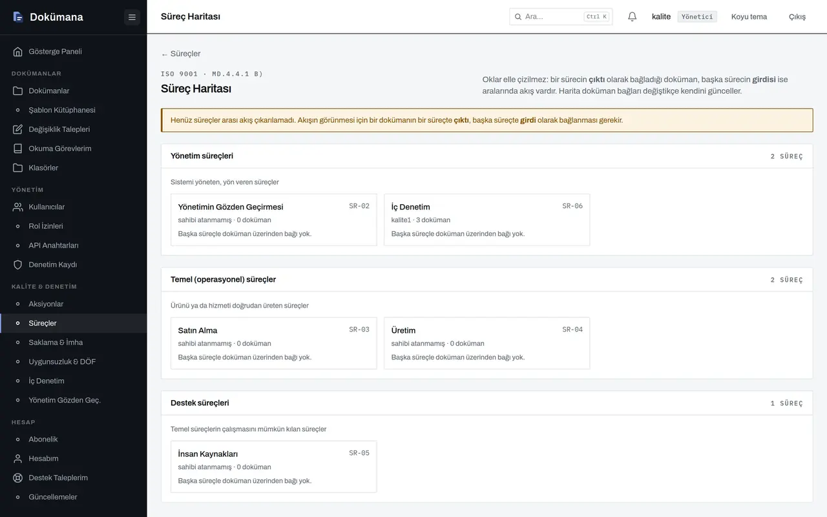Click the Kullanıcılar people icon
This screenshot has width=827, height=517.
point(18,207)
